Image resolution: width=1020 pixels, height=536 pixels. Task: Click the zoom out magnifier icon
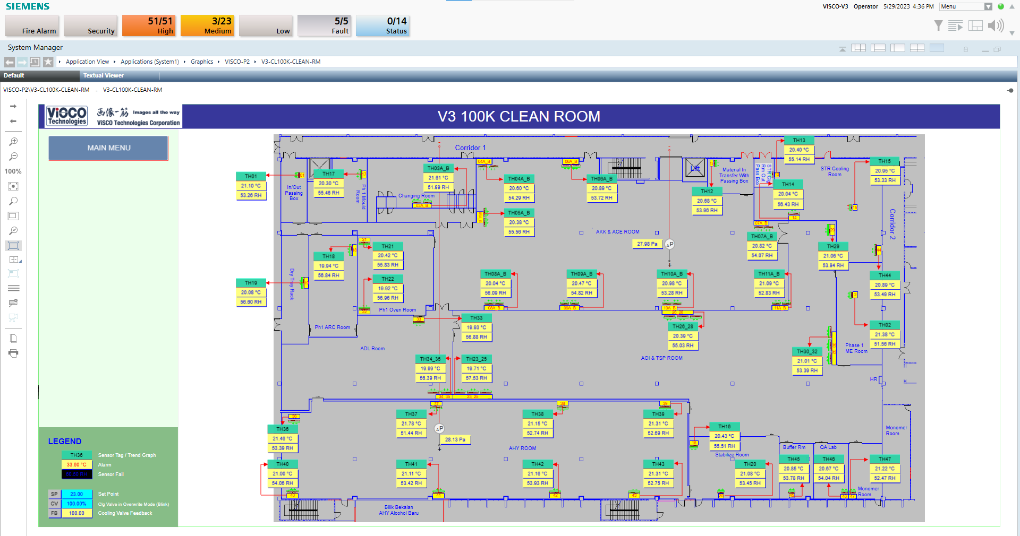coord(13,157)
